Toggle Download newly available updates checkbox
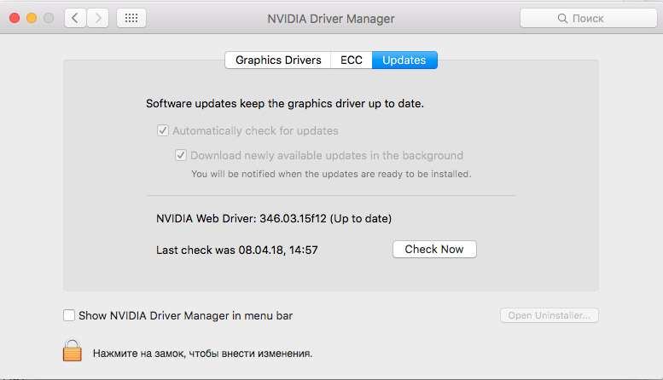The height and width of the screenshot is (380, 663). pos(181,155)
